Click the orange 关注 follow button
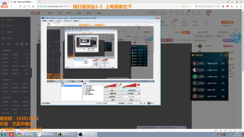This screenshot has width=244, height=137. 186,33
